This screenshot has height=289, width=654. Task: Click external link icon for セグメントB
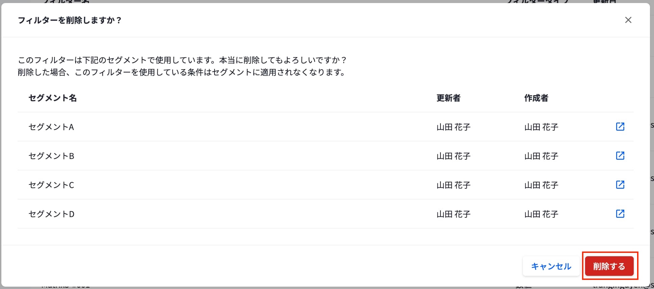coord(620,156)
